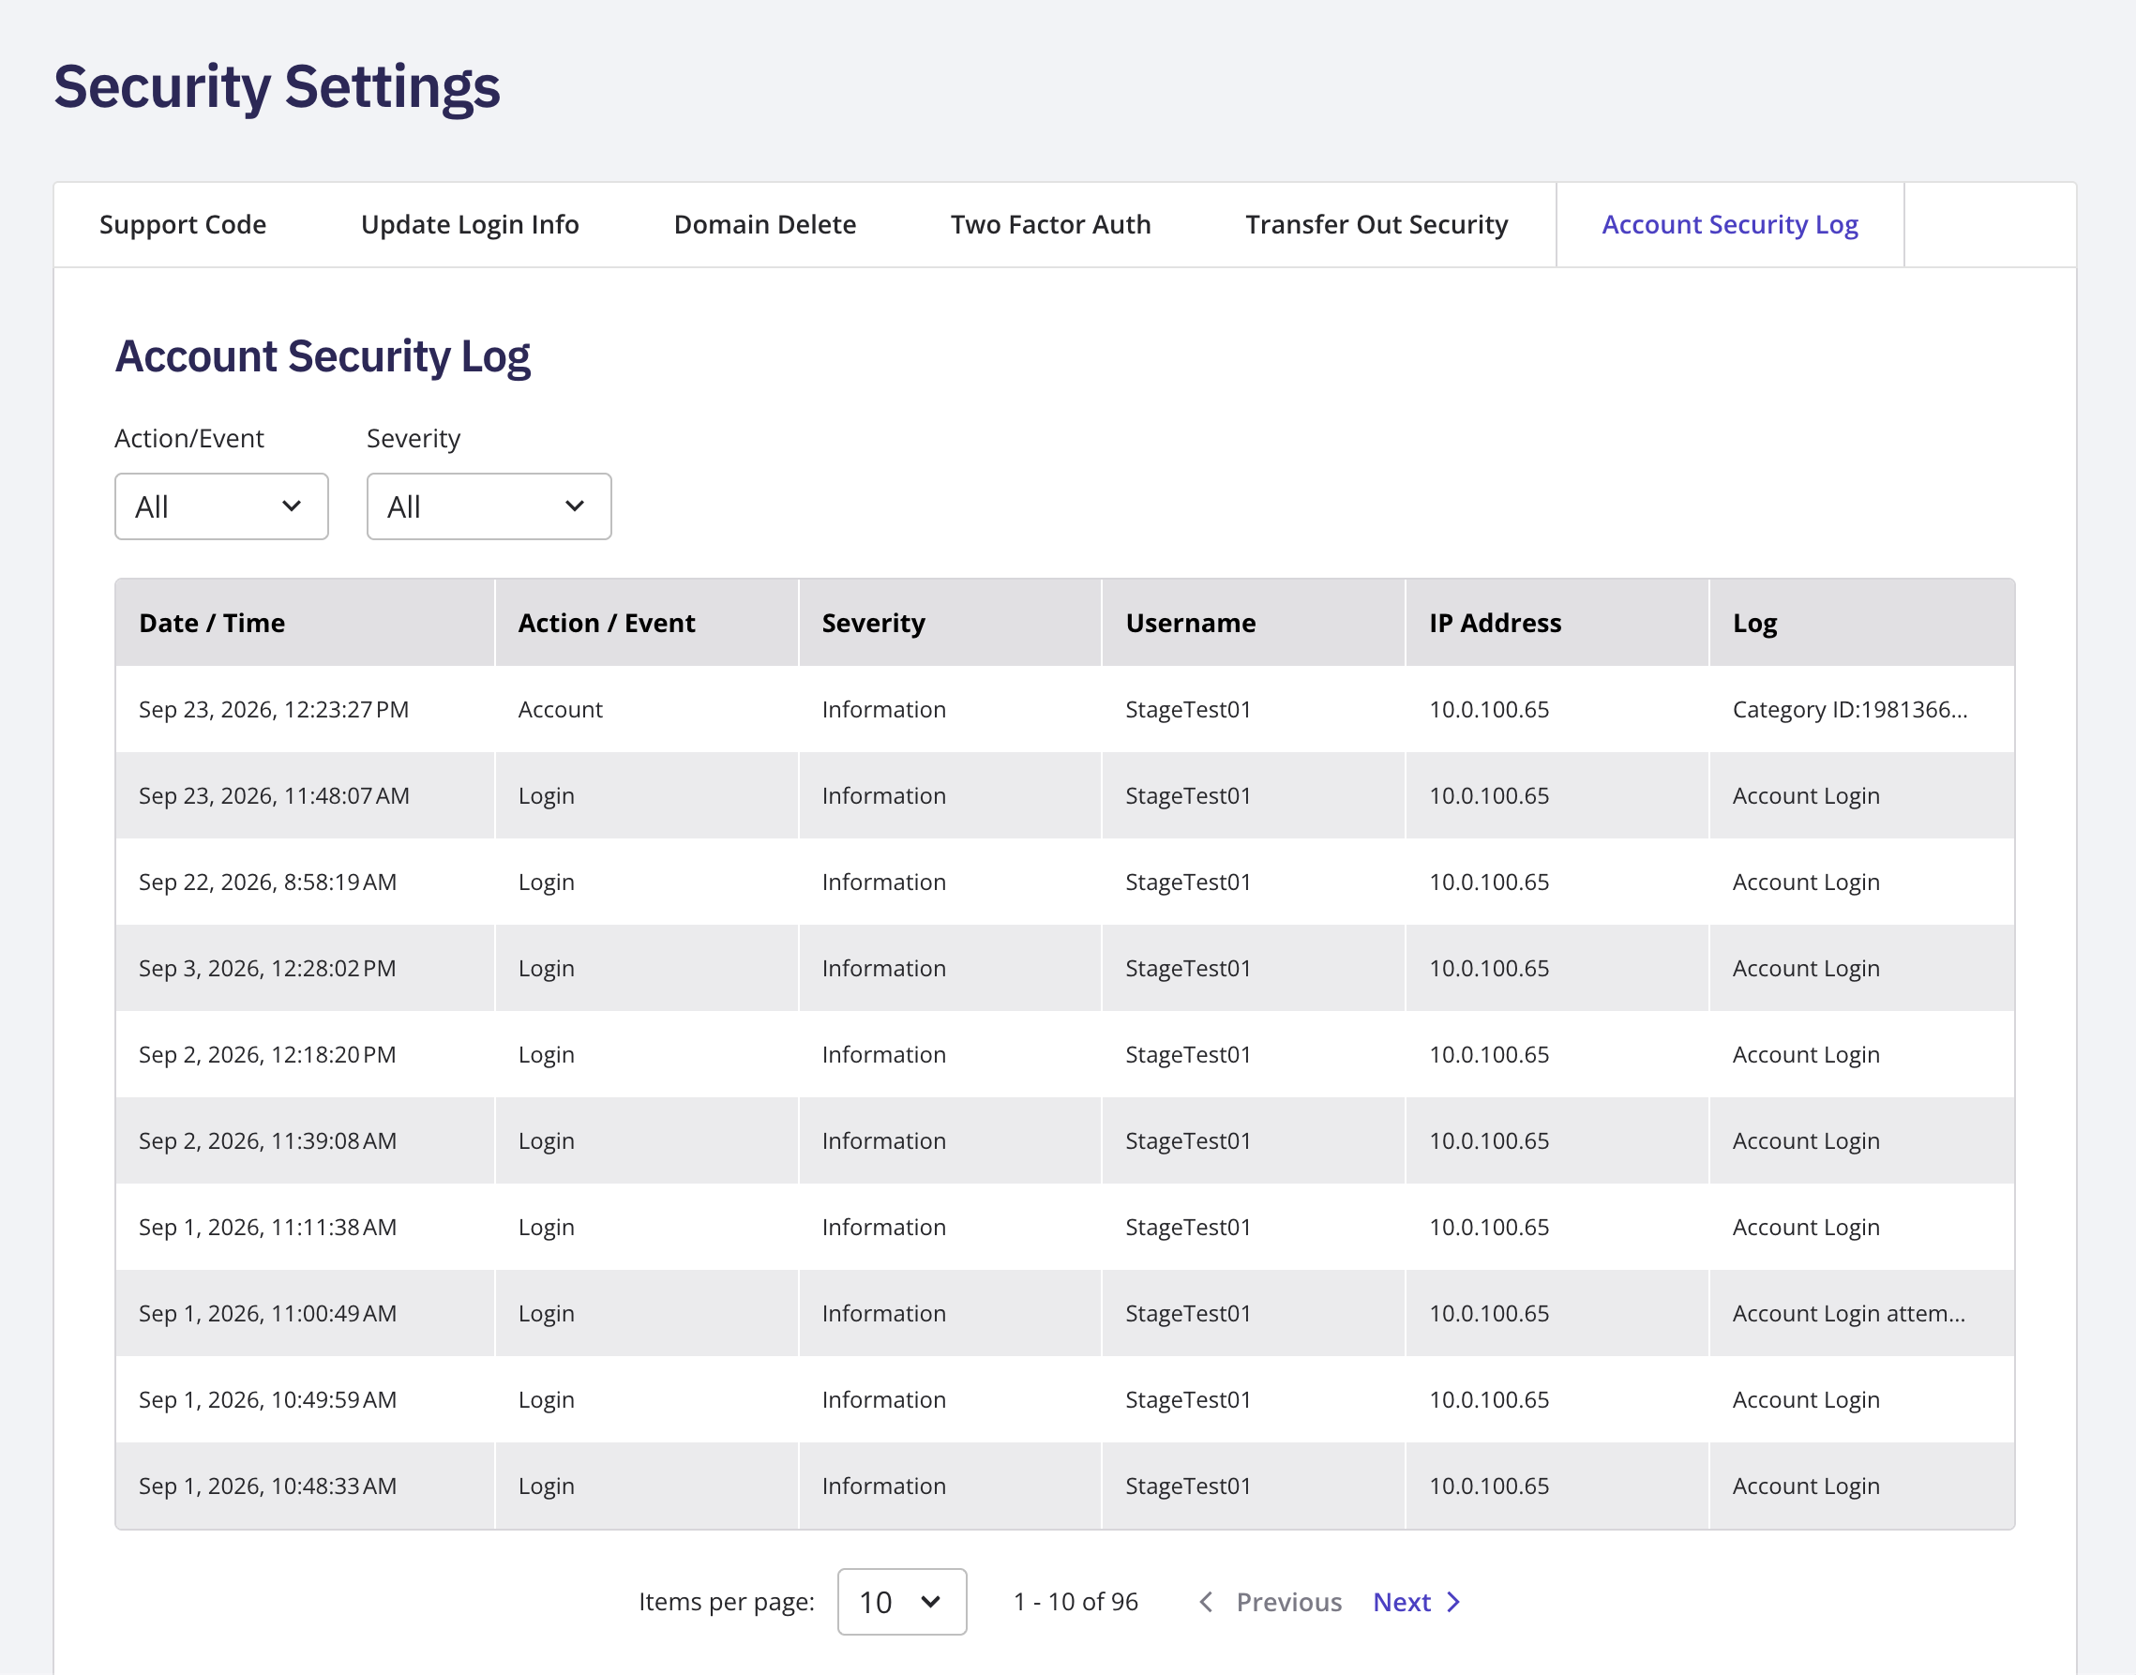Screen dimensions: 2136x1675
Task: Open the Items per page dropdown
Action: (901, 1602)
